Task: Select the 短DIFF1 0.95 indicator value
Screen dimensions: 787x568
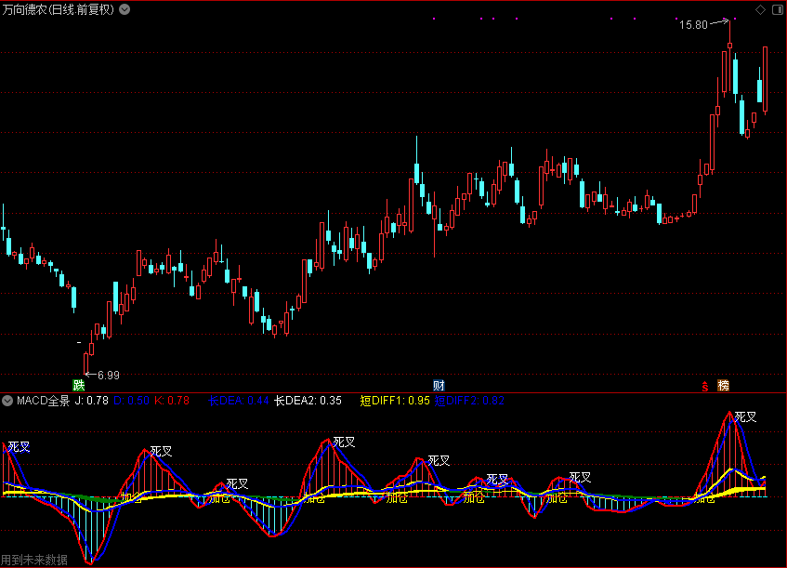Action: [x=395, y=401]
